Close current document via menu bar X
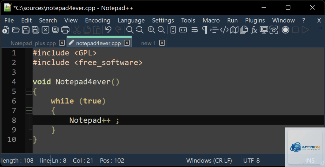 tap(319, 20)
